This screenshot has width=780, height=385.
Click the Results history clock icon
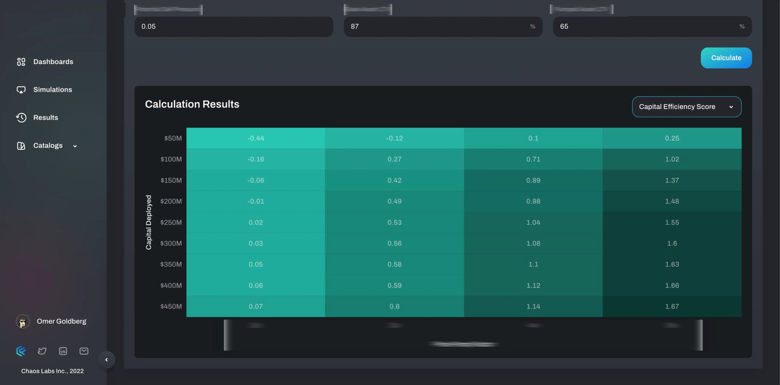[21, 118]
